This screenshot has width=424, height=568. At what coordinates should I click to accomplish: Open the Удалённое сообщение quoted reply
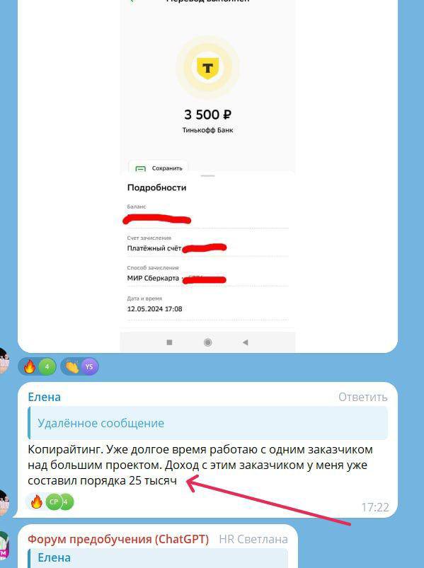coord(207,423)
